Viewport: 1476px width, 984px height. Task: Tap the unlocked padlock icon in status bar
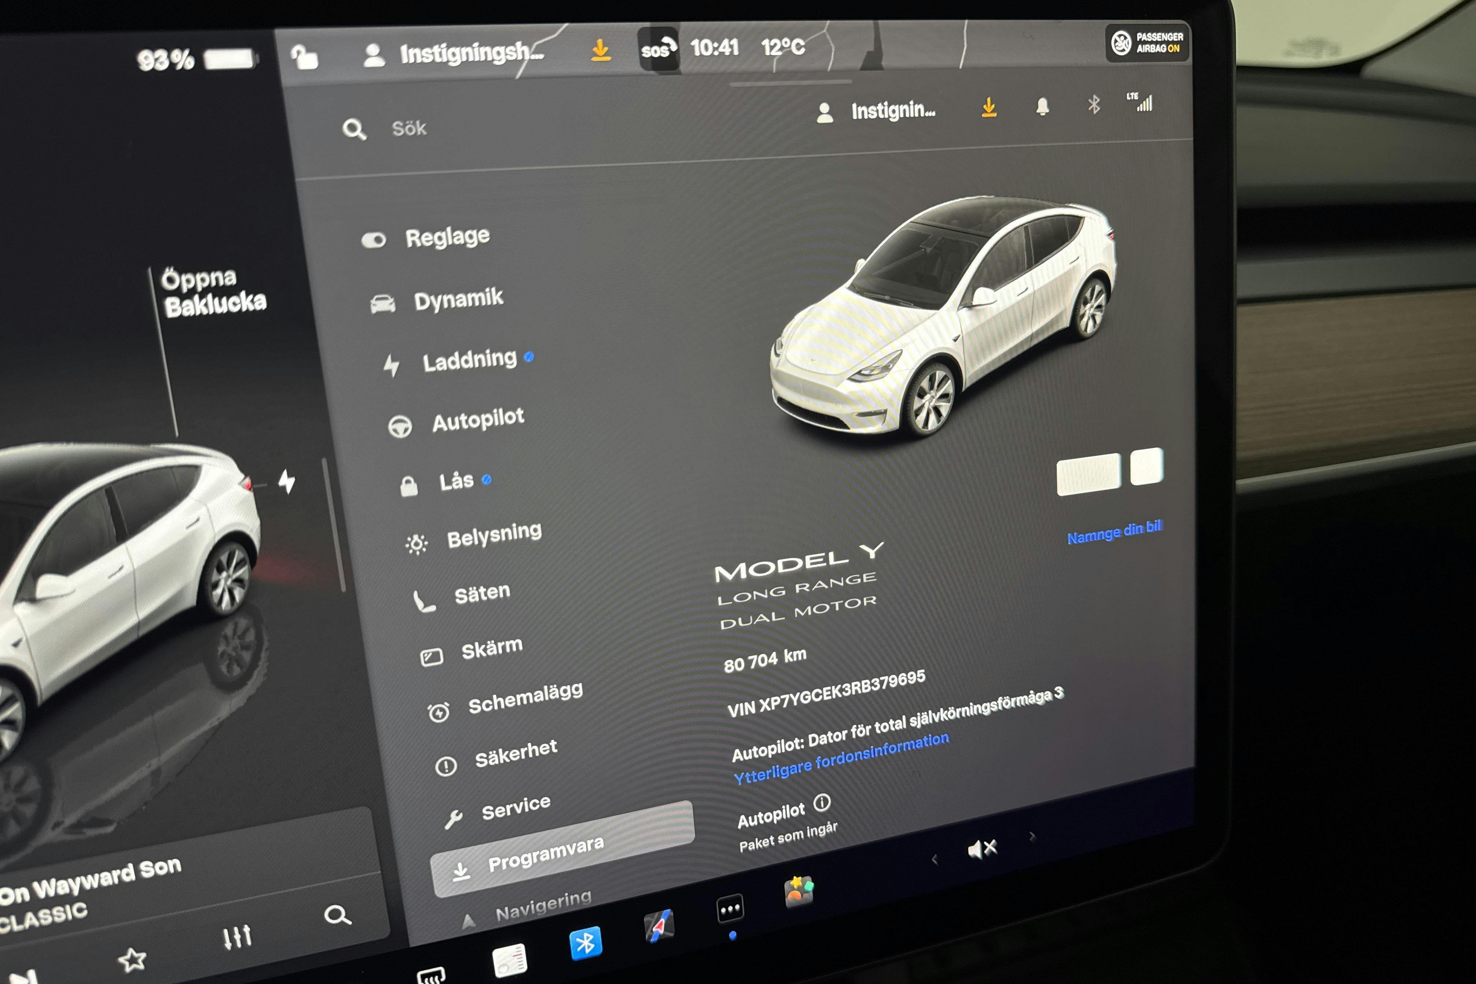[305, 58]
